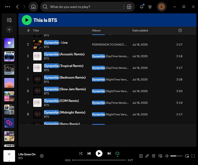Create a new playlist with plus button

[x=9, y=29]
